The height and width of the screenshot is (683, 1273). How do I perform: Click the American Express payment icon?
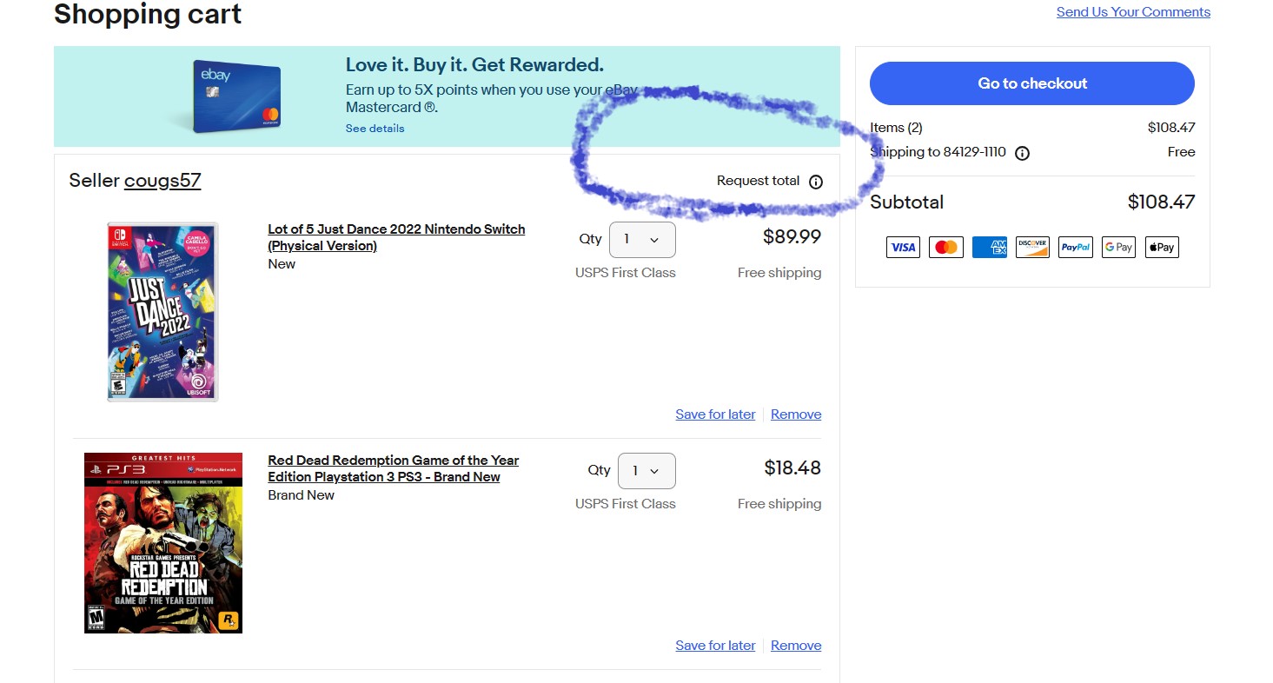tap(989, 248)
